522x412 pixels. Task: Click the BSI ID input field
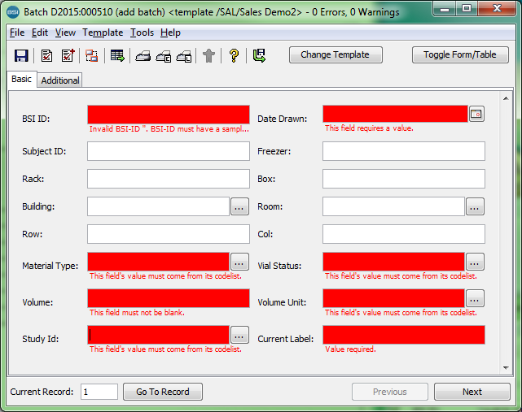pyautogui.click(x=169, y=115)
